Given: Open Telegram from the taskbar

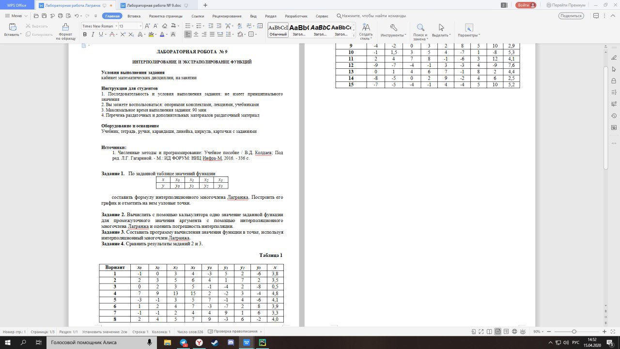Looking at the screenshot, I should coord(183,342).
